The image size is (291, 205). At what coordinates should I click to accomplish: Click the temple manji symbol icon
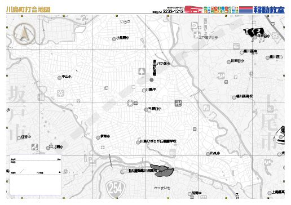click(x=178, y=103)
